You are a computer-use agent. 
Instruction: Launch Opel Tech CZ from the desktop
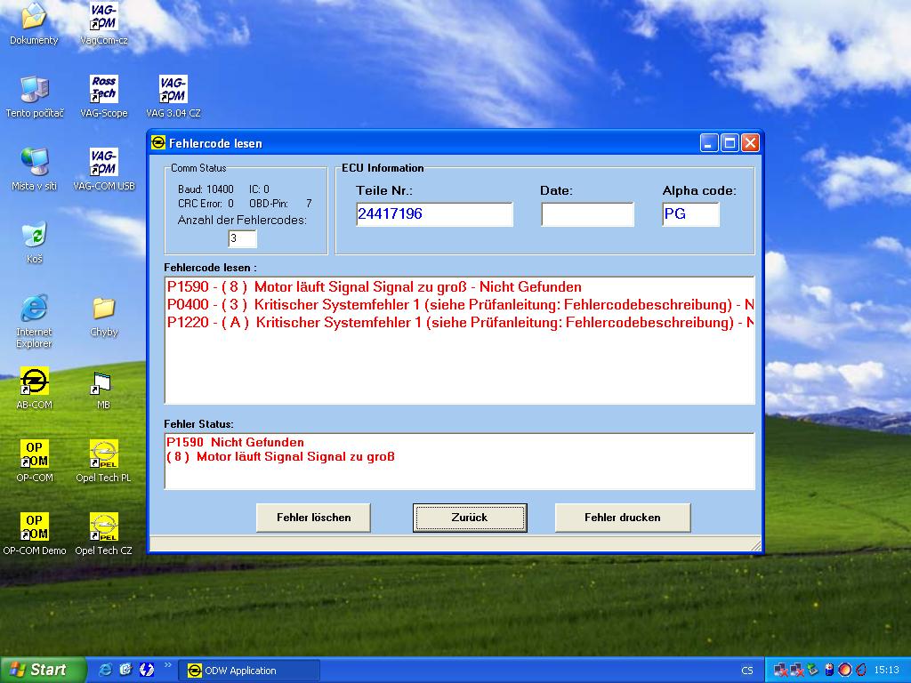[x=103, y=527]
